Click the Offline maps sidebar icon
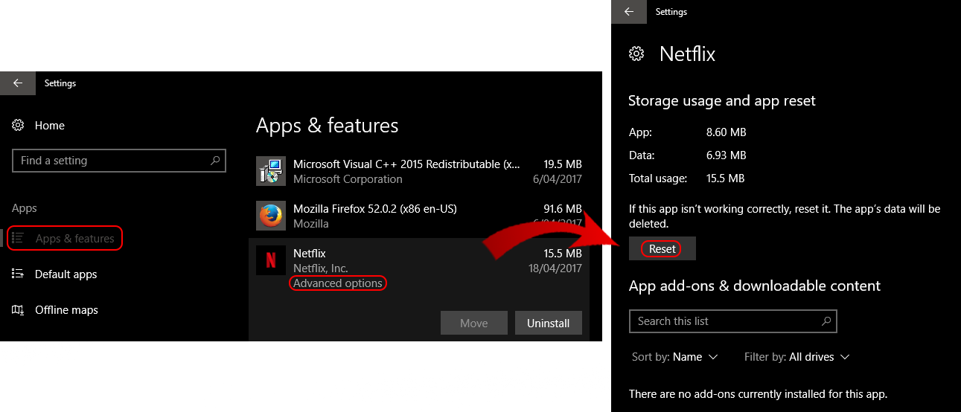961x412 pixels. (19, 310)
